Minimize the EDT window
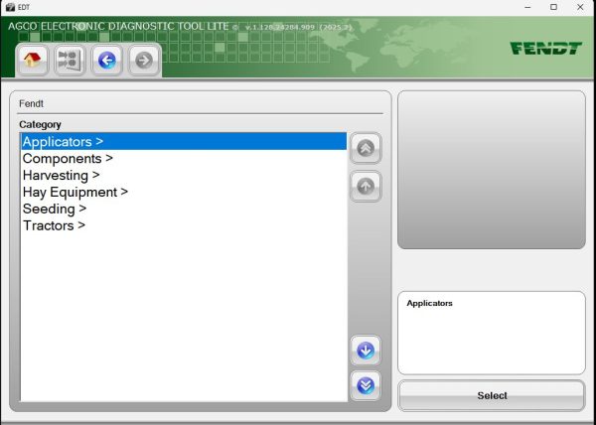The height and width of the screenshot is (425, 596). 527,7
